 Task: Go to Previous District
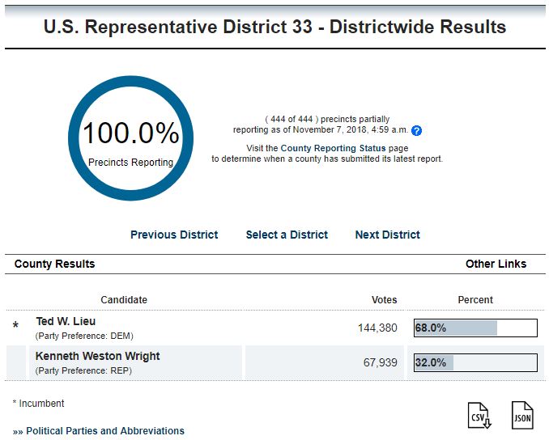pos(174,235)
